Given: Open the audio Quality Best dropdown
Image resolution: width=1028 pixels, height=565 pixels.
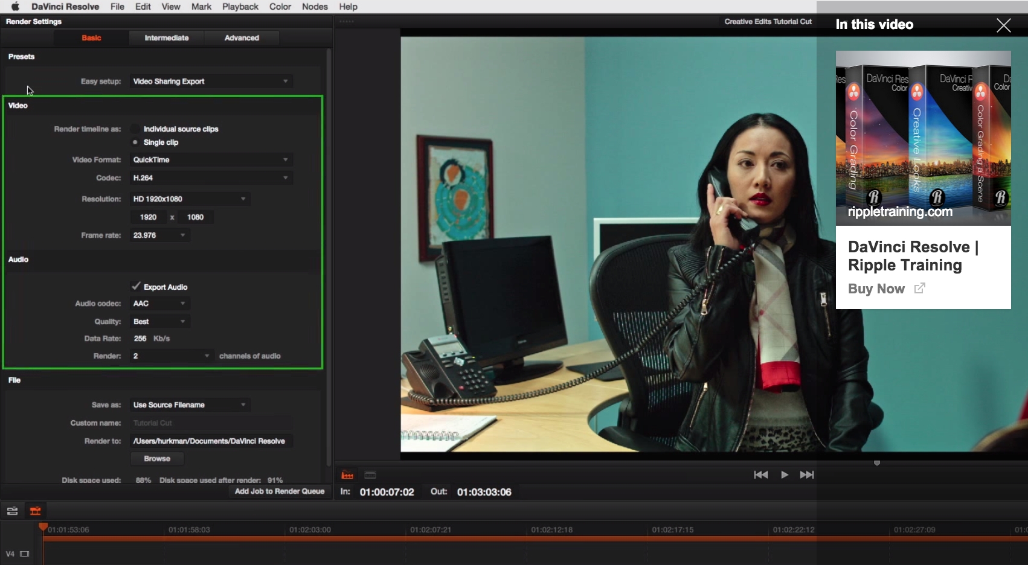Looking at the screenshot, I should point(159,322).
